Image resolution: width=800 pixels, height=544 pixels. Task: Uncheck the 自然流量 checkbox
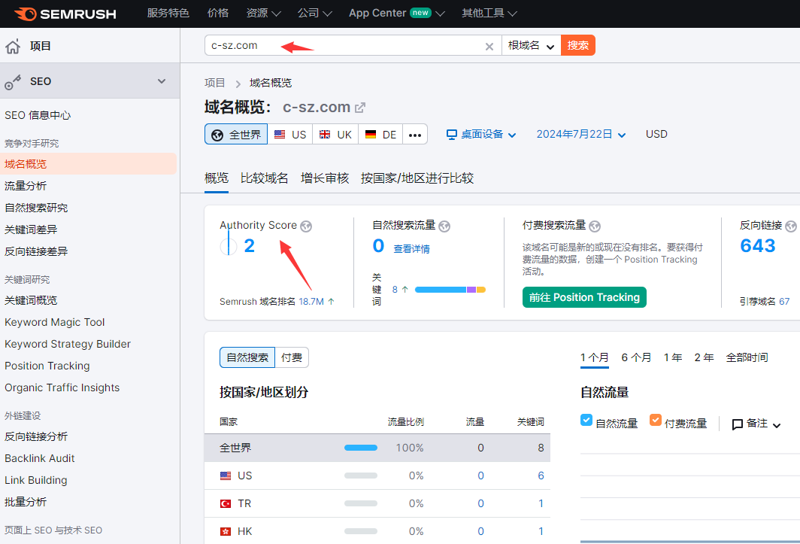pos(586,421)
